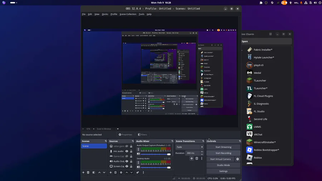Viewport: 322px width, 181px height.
Task: Open Desktop Audio mixer options dots
Action: tap(138, 162)
